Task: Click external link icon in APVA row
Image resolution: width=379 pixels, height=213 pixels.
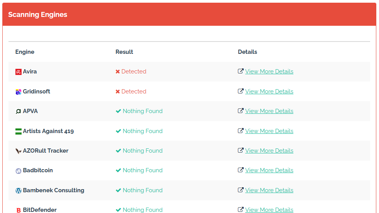Action: tap(241, 111)
